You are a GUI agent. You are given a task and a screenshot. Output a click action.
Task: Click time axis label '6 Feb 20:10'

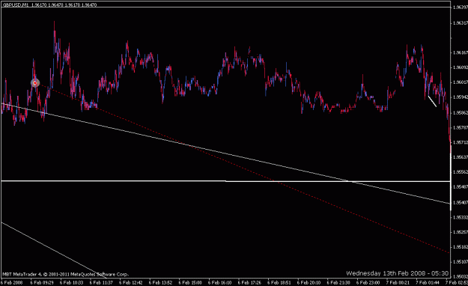click(x=309, y=282)
